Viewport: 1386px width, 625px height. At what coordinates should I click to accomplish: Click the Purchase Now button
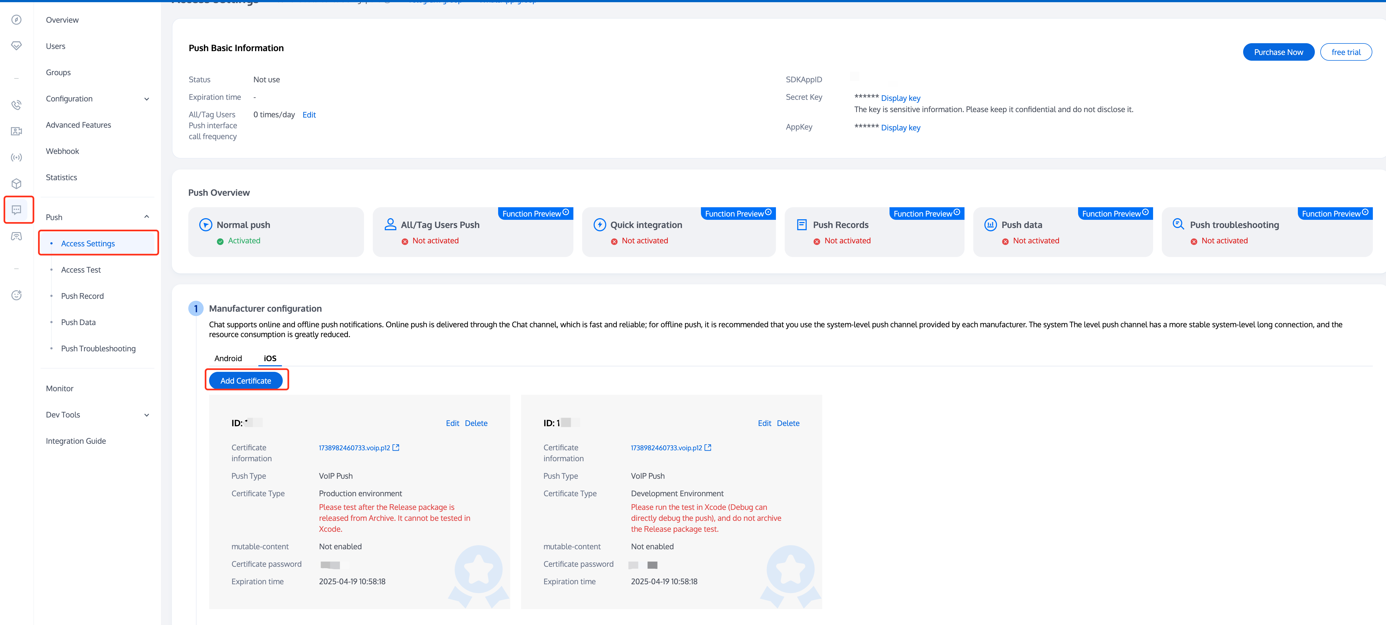click(1278, 52)
